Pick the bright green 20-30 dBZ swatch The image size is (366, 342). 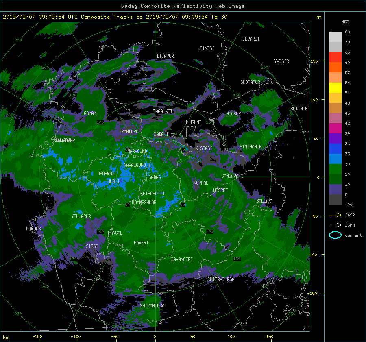point(335,169)
